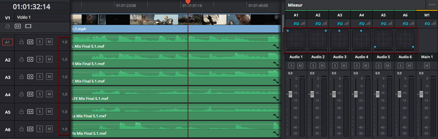Open curve icon on C Mix Final clip
This screenshot has width=438, height=139.
point(276,81)
